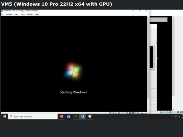Close the dialog in the rear window
The height and width of the screenshot is (137, 183).
point(154,26)
